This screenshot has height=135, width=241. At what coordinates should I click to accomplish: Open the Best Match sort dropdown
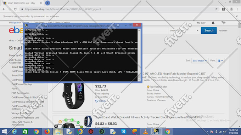point(200,61)
